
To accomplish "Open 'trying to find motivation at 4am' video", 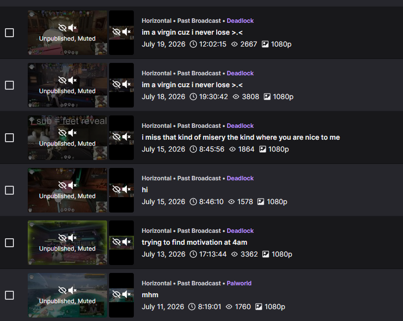I will click(x=194, y=242).
